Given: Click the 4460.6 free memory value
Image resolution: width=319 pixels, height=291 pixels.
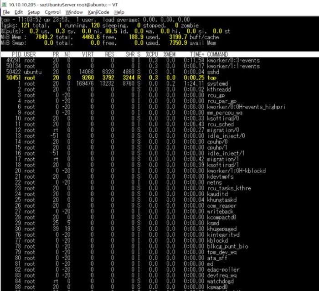Looking at the screenshot, I should pos(91,37).
